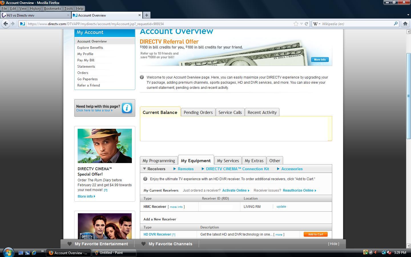
Task: Select the Current Balance tab
Action: 160,112
